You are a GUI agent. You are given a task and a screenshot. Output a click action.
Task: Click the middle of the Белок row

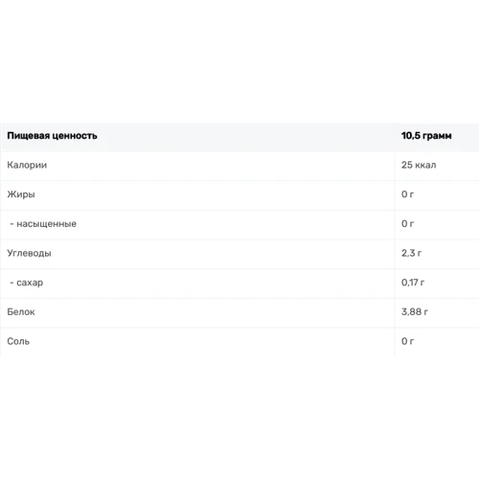(239, 312)
